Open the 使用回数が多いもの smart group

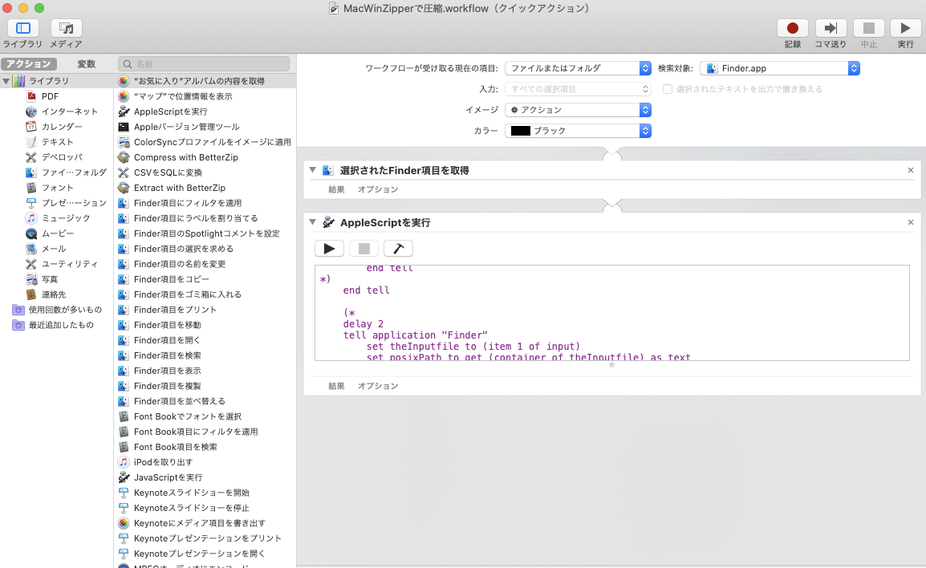[65, 310]
